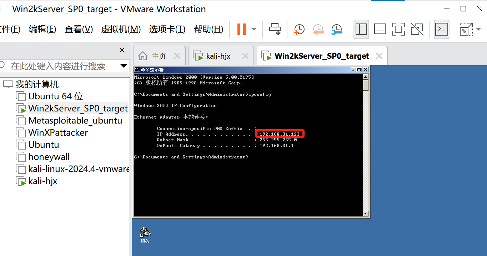Select Metasploitable_ubuntu virtual machine
The width and height of the screenshot is (487, 256).
(75, 120)
